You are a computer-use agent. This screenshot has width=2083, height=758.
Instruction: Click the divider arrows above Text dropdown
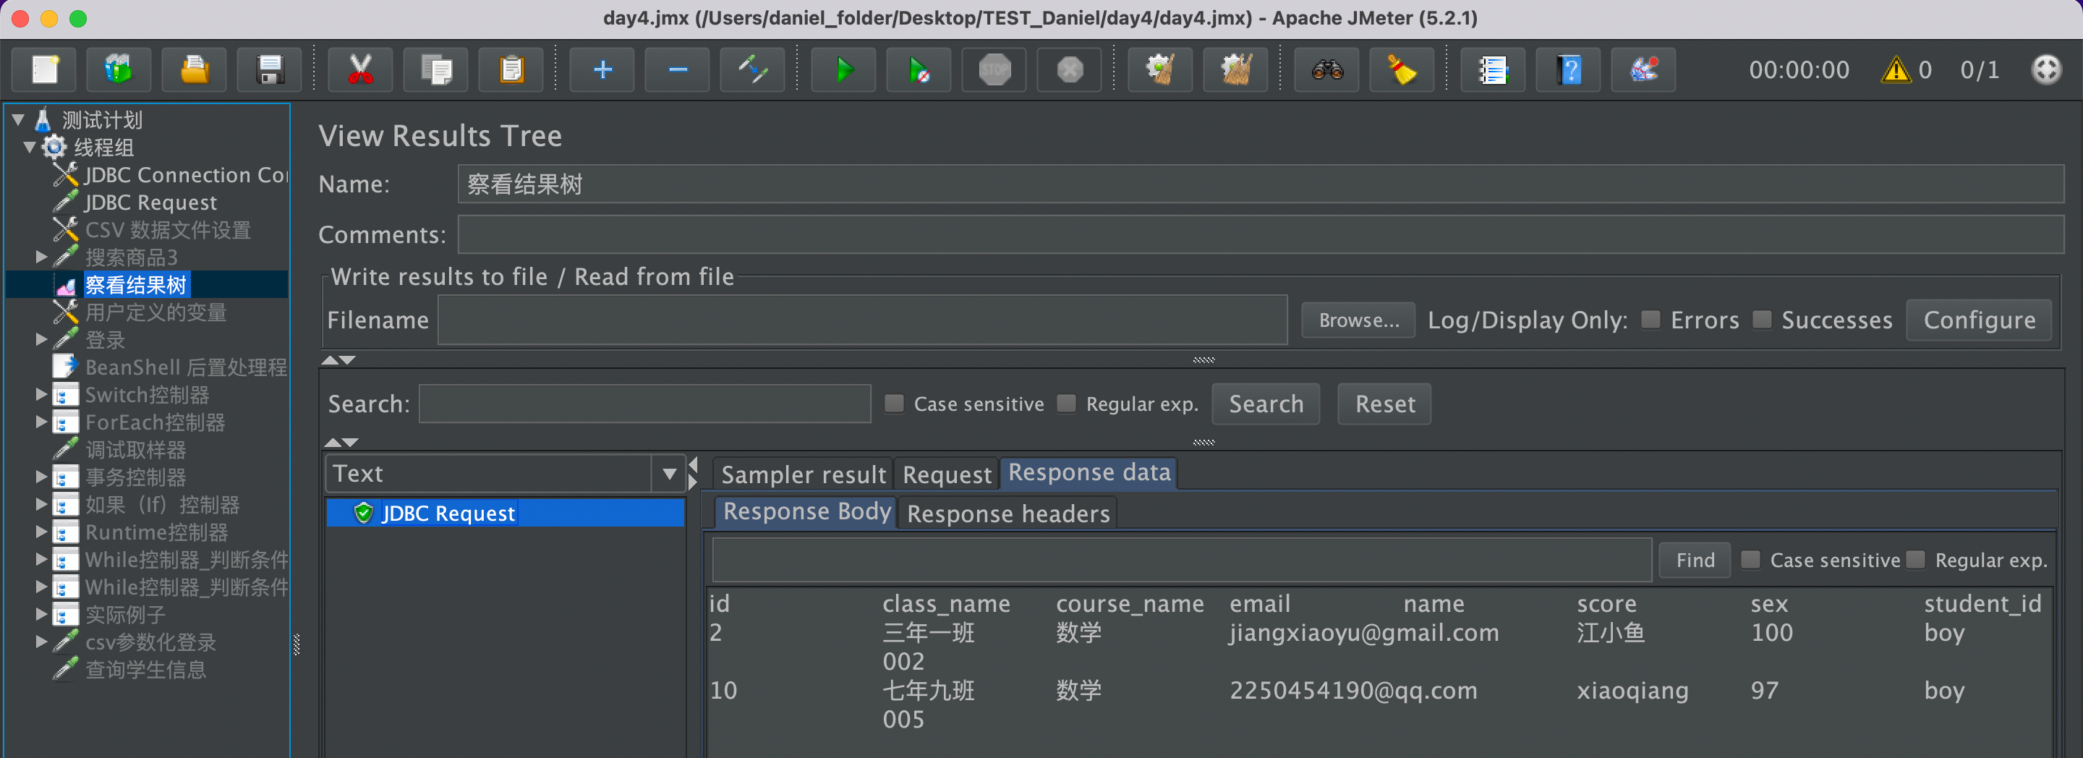click(341, 443)
